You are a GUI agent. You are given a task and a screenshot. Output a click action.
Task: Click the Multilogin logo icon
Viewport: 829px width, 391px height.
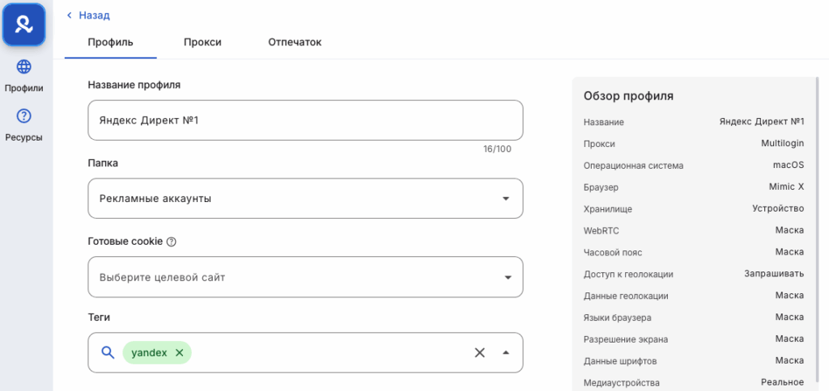(23, 25)
